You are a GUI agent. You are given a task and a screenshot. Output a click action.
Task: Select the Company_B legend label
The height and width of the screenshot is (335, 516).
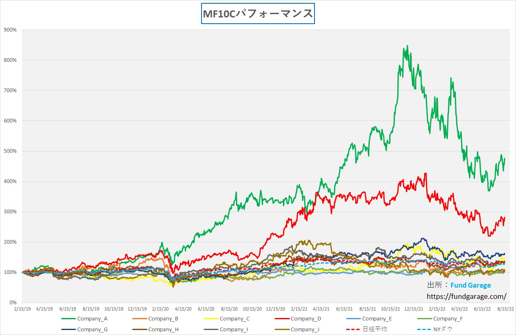163,319
